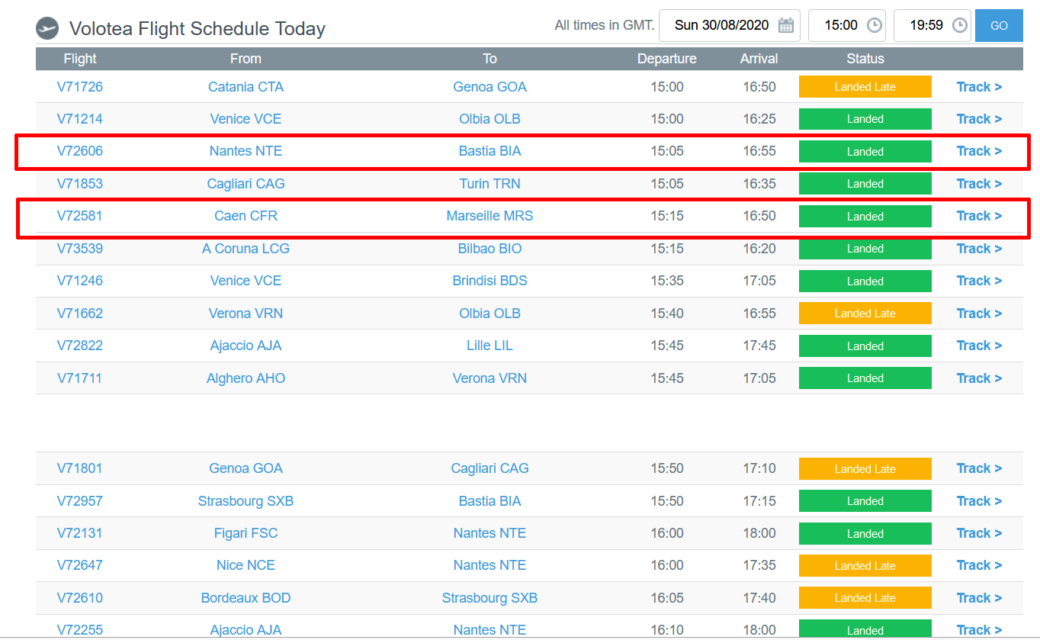Open flight V72610 link

pos(80,598)
